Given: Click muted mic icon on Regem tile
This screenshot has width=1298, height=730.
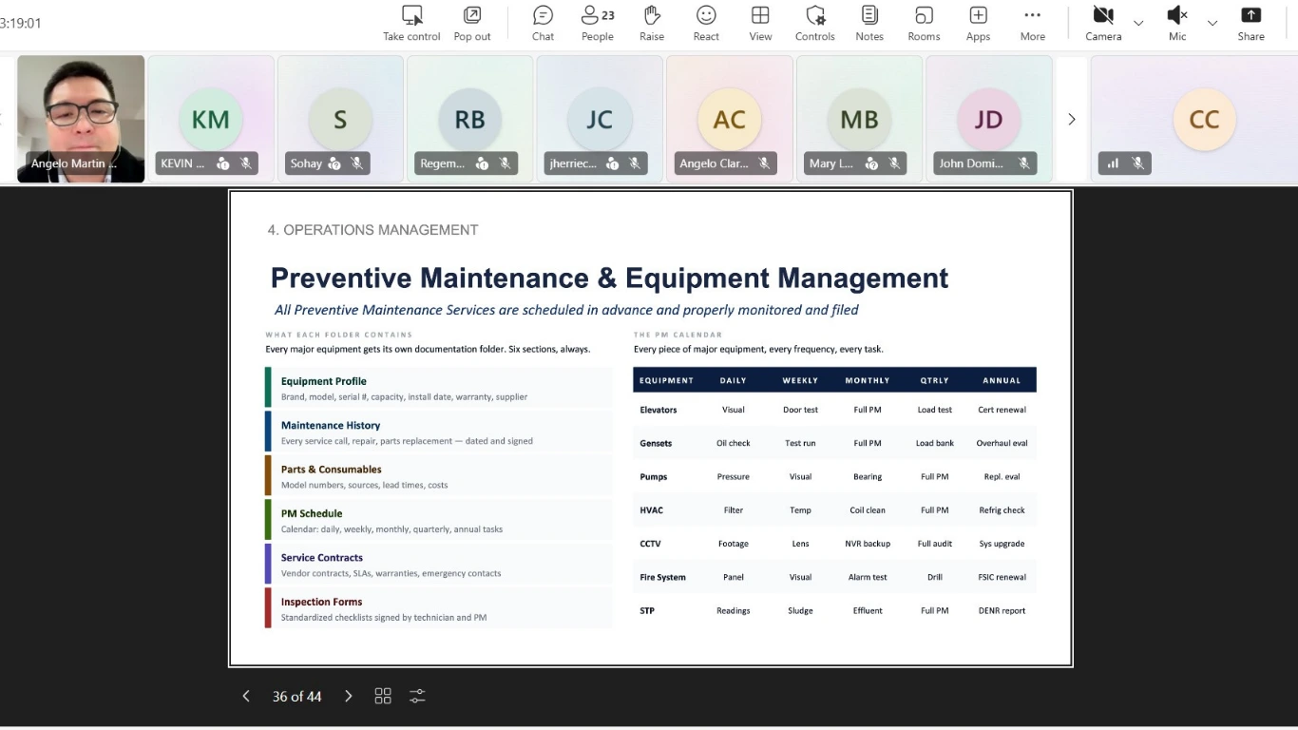Looking at the screenshot, I should coord(505,163).
